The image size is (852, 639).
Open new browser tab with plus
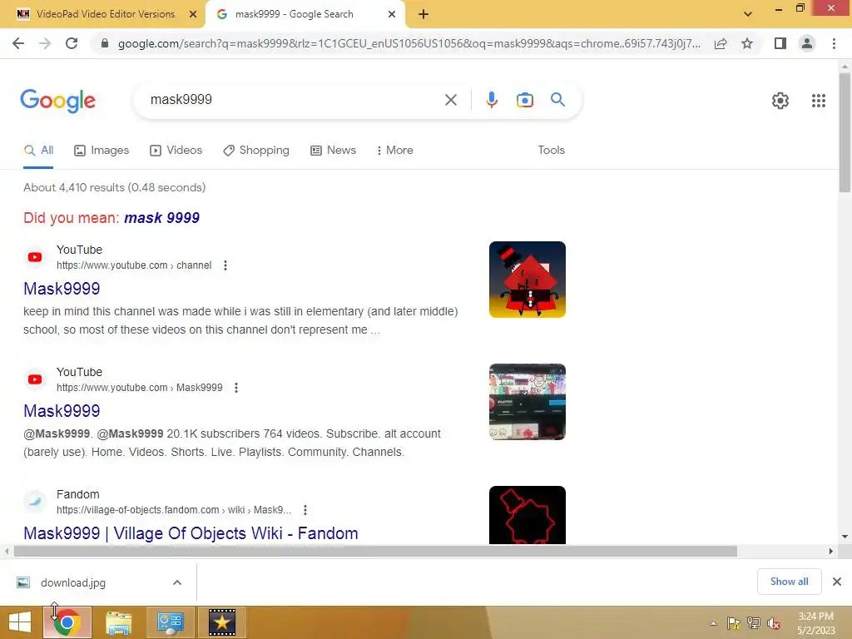click(x=424, y=14)
